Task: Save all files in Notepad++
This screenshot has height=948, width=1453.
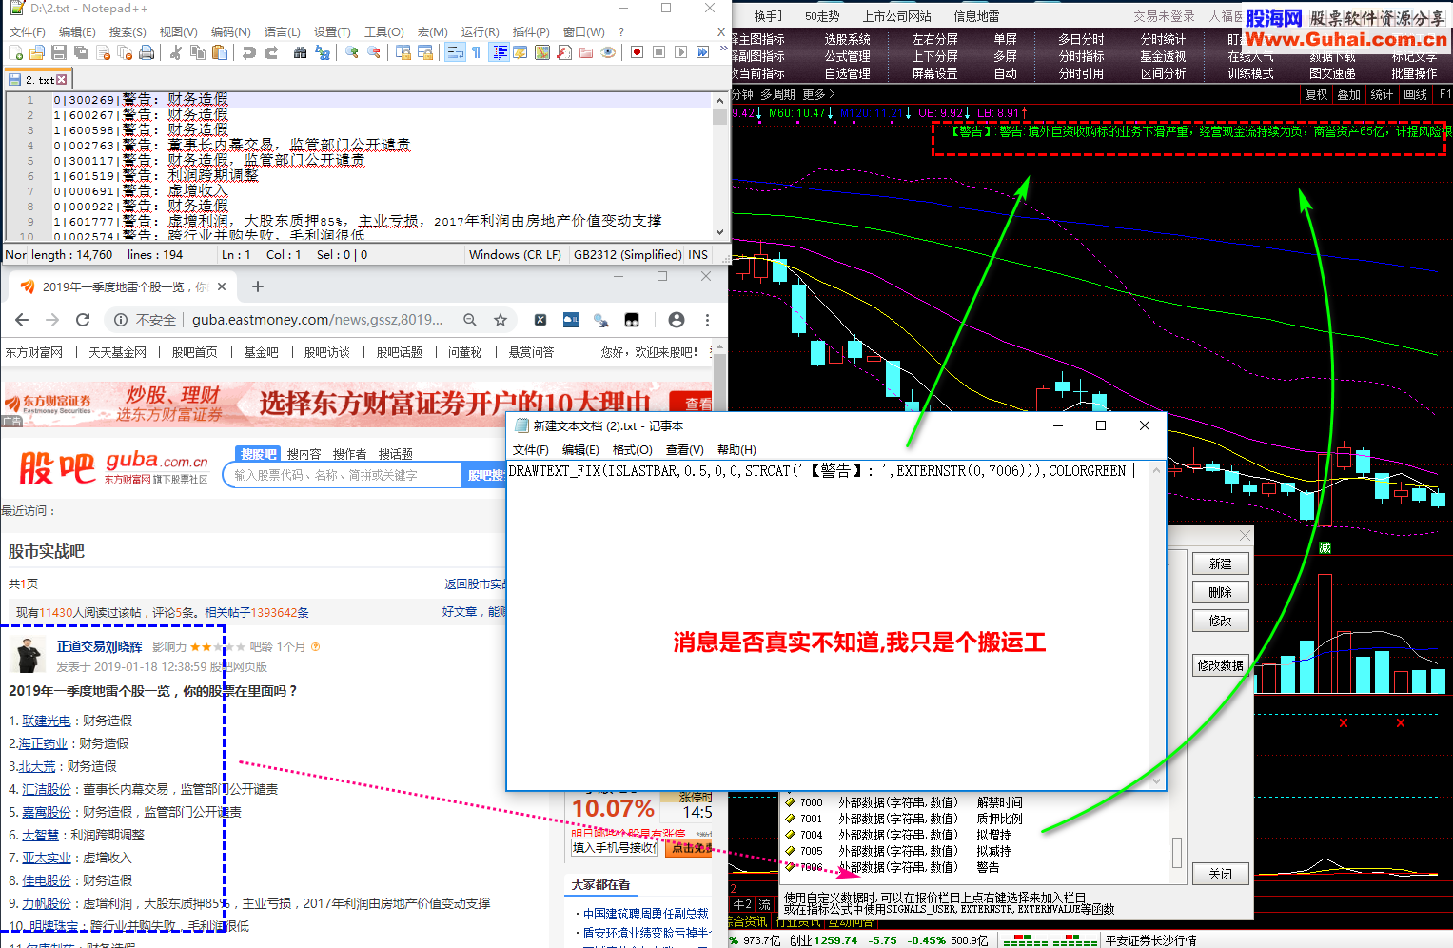Action: pyautogui.click(x=80, y=52)
